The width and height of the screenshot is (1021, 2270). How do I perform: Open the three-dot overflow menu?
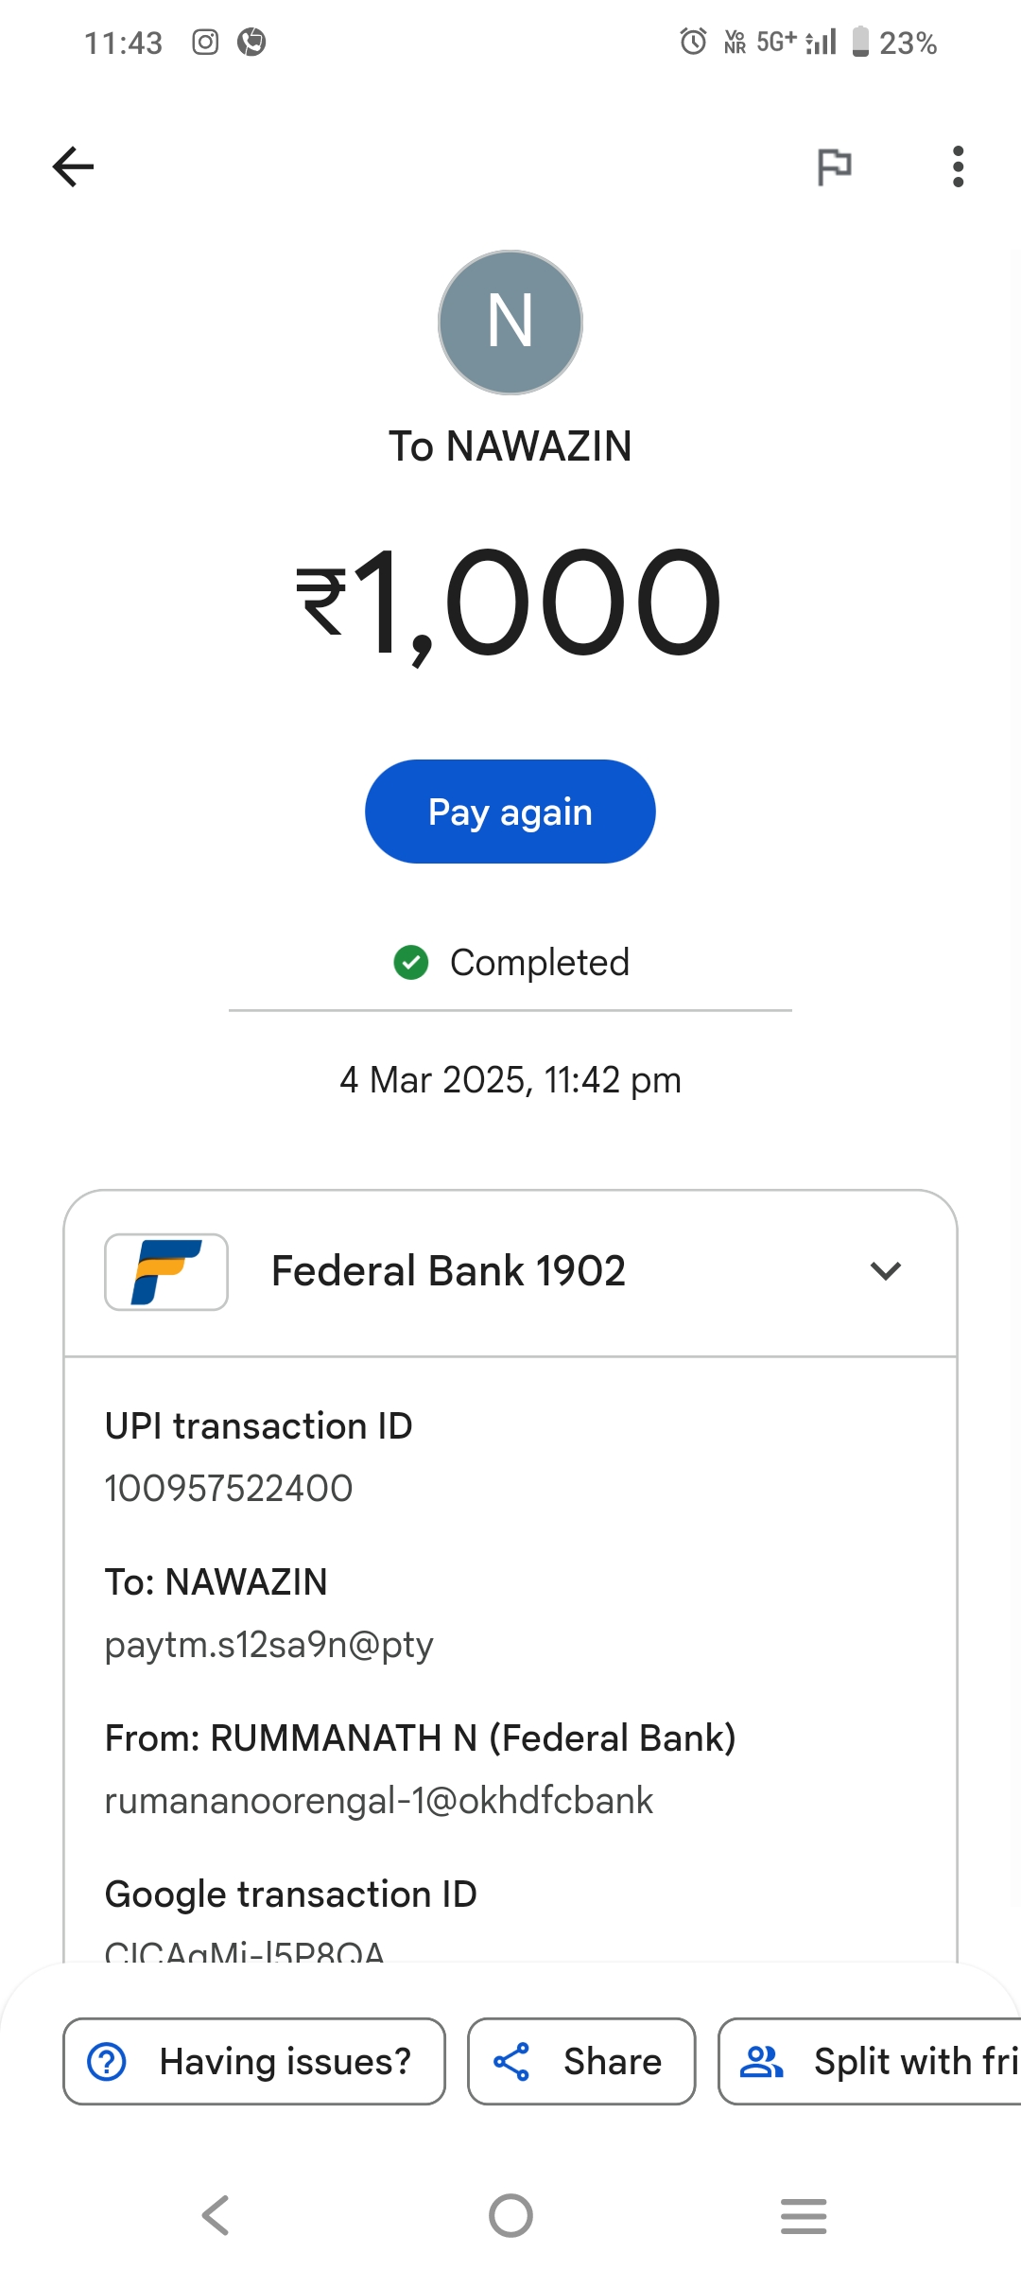point(958,167)
